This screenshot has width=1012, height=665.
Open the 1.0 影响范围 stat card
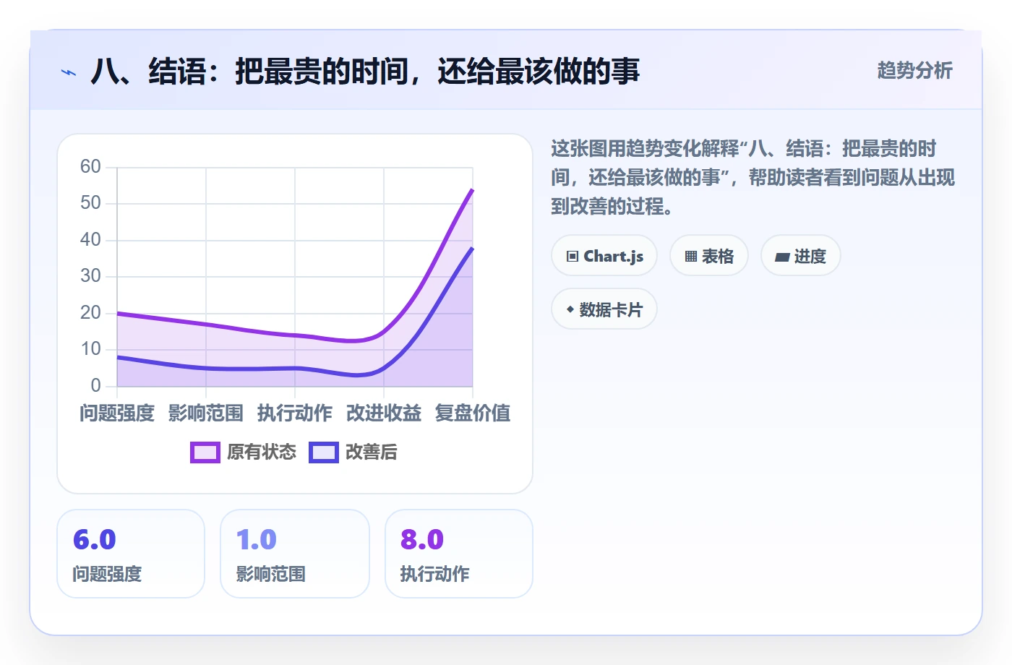coord(295,554)
